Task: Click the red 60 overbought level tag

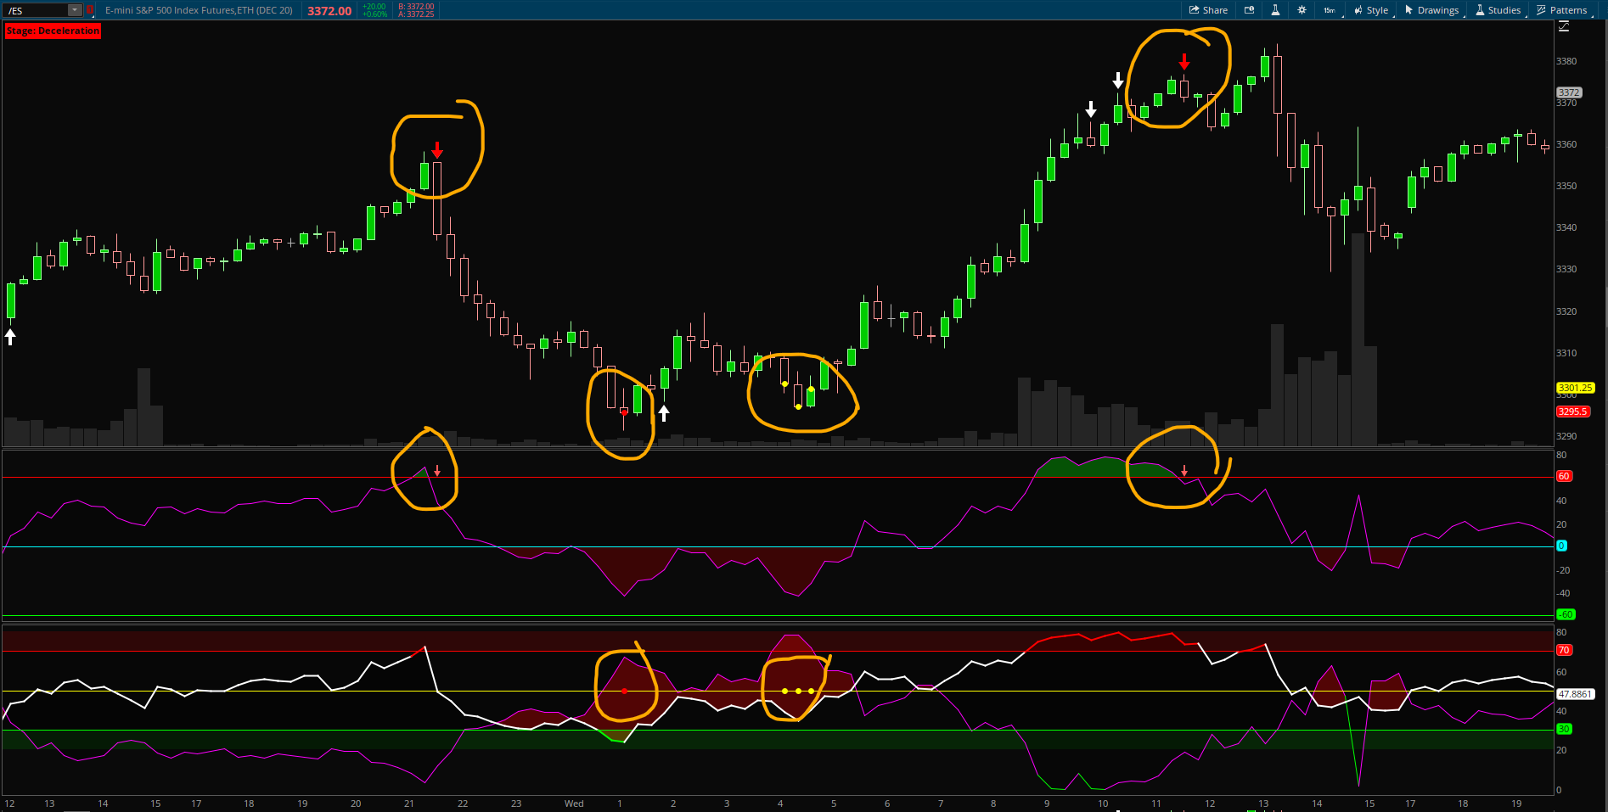Action: [x=1563, y=476]
